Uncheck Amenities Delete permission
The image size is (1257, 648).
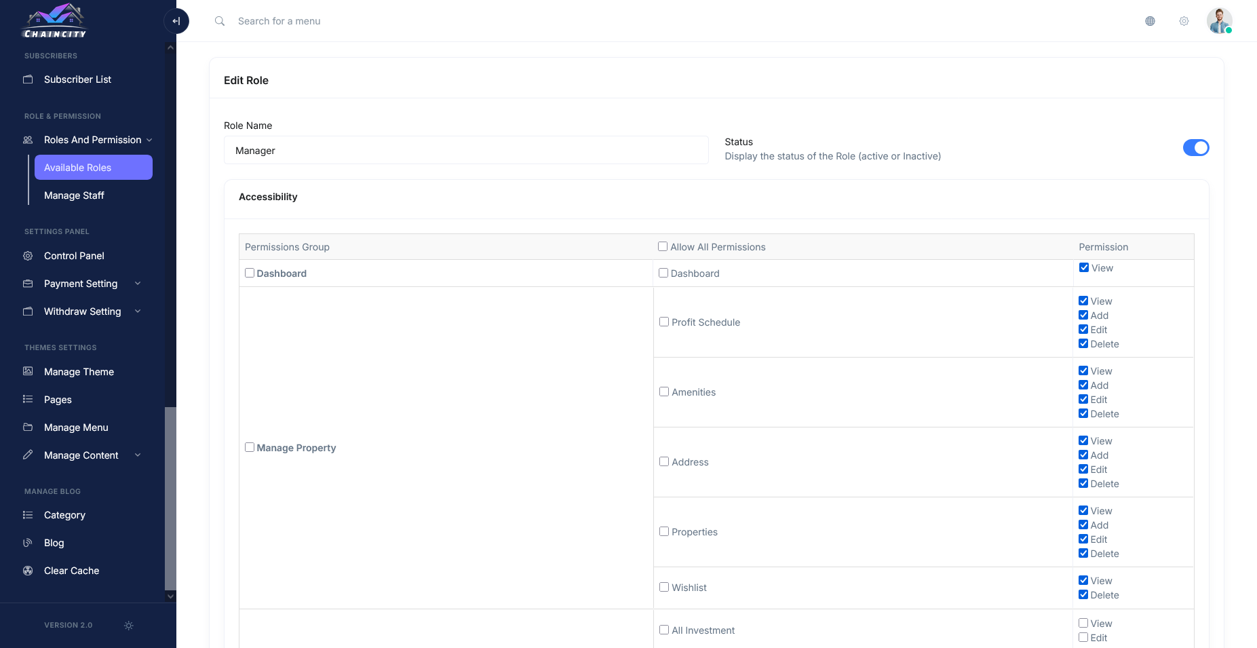point(1083,413)
